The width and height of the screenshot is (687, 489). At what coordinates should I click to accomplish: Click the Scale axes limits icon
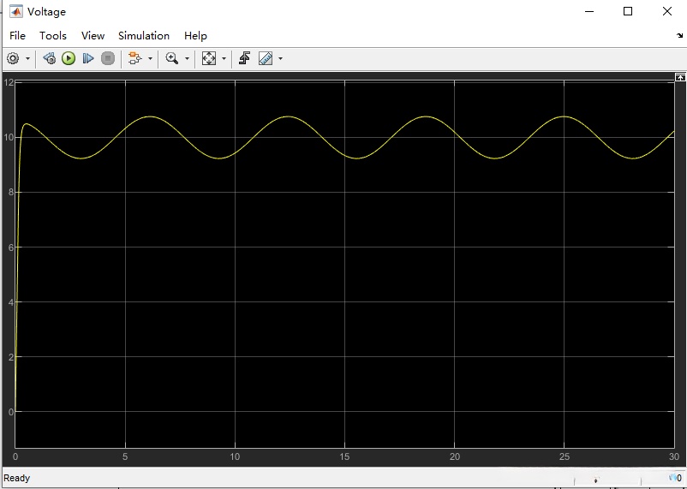tap(209, 58)
